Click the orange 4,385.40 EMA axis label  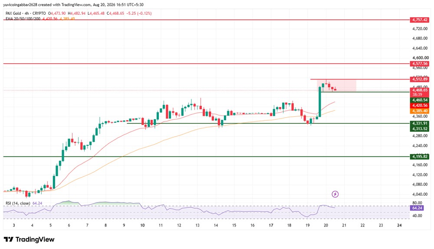pyautogui.click(x=420, y=111)
